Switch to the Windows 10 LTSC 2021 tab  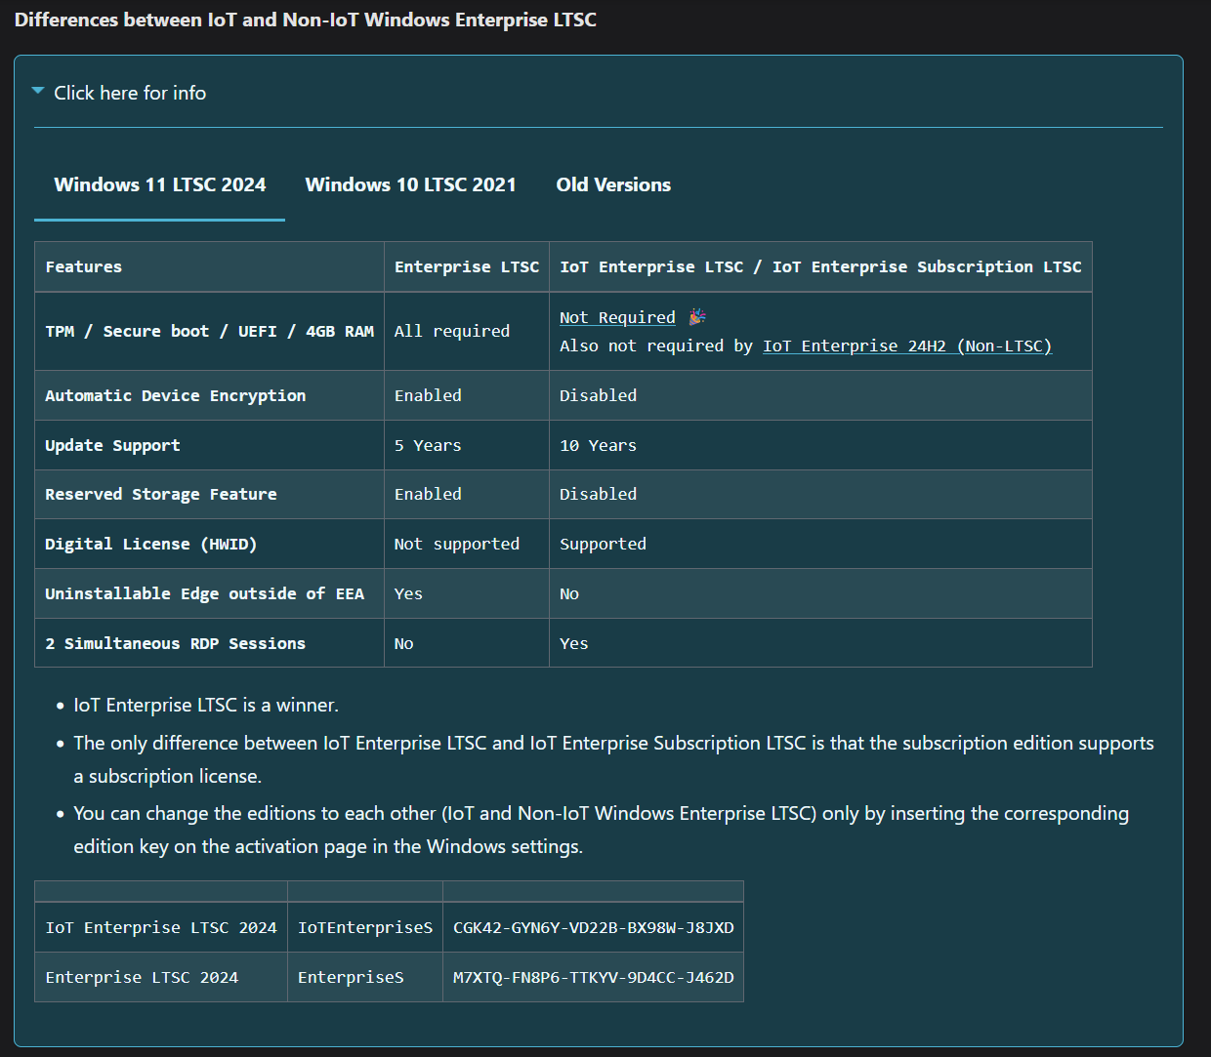pyautogui.click(x=410, y=184)
